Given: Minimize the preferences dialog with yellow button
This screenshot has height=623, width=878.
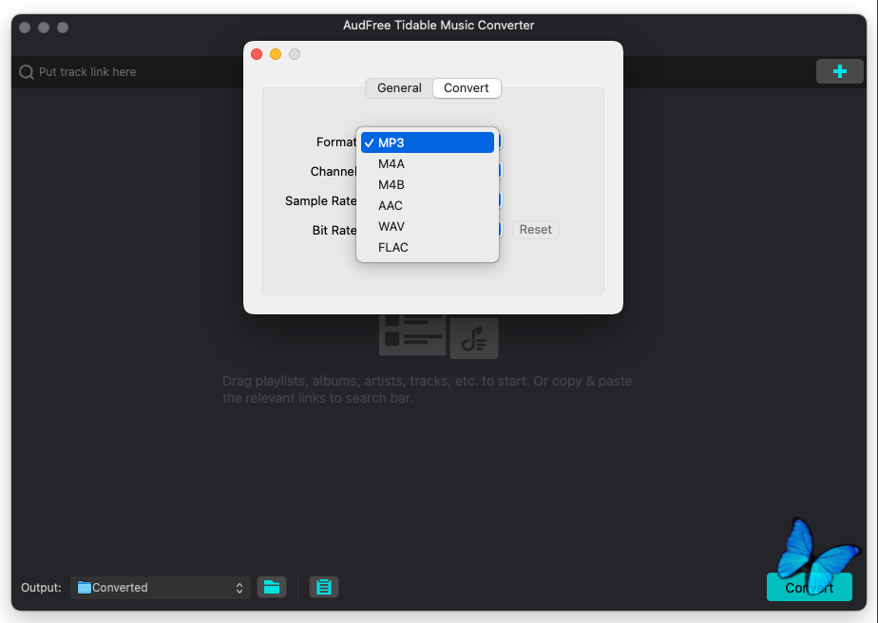Looking at the screenshot, I should pyautogui.click(x=276, y=54).
